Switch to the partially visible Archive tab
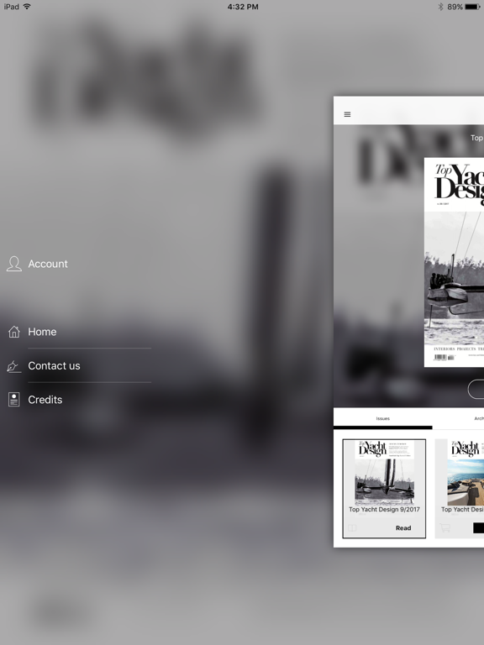This screenshot has width=484, height=645. point(479,418)
